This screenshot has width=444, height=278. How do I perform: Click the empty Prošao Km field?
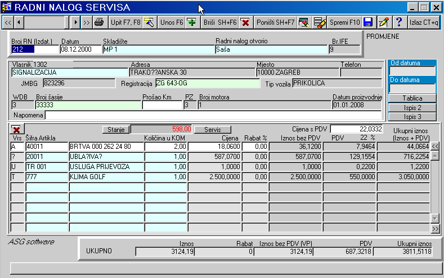(162, 105)
